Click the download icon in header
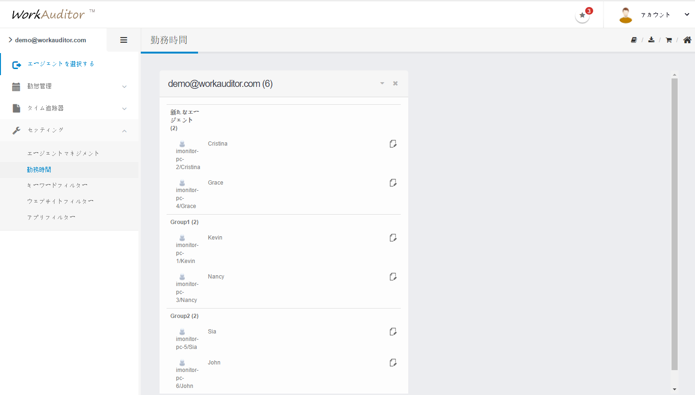The width and height of the screenshot is (695, 395). click(x=651, y=40)
